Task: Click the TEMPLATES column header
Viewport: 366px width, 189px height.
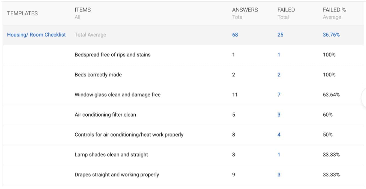Action: [x=22, y=13]
